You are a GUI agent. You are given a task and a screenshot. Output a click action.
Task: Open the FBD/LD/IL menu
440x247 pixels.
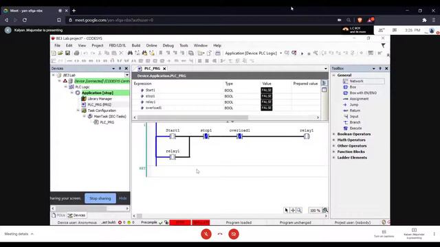[118, 45]
